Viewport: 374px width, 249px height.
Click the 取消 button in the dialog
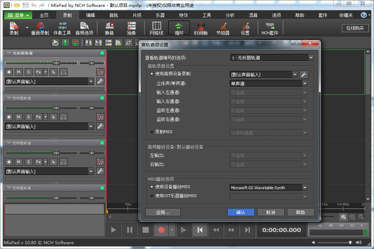[x=271, y=212]
